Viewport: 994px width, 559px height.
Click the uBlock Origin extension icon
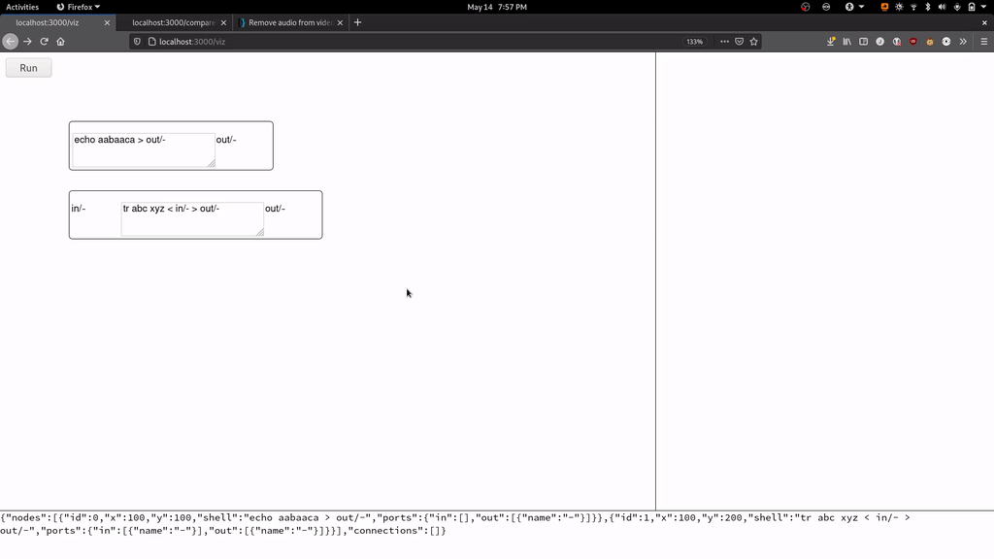(912, 42)
